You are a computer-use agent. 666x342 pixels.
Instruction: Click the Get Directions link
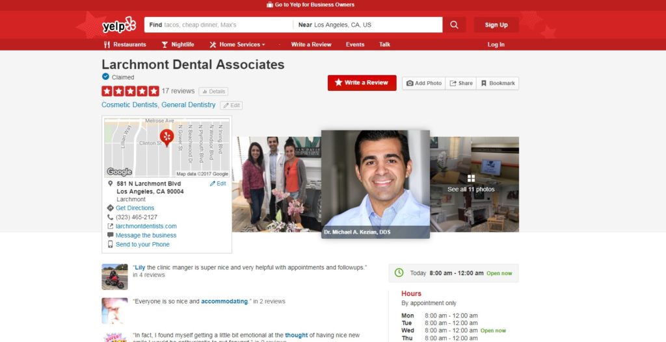(x=135, y=208)
